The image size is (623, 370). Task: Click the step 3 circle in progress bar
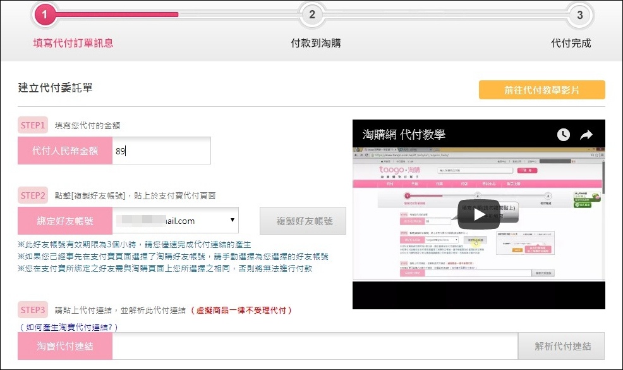tap(579, 15)
